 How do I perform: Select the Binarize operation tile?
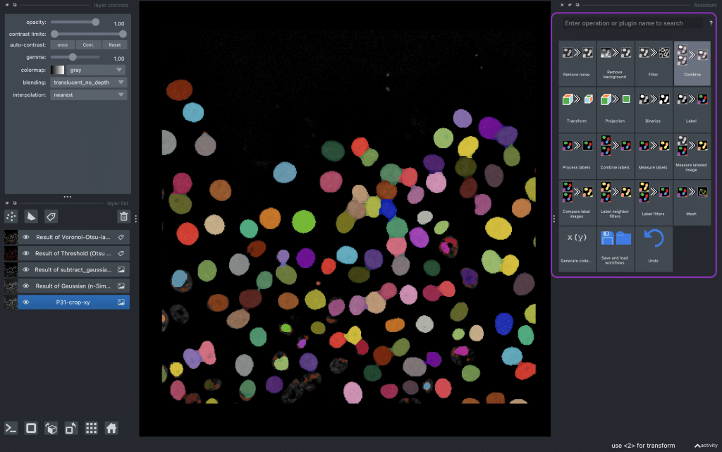pyautogui.click(x=653, y=108)
